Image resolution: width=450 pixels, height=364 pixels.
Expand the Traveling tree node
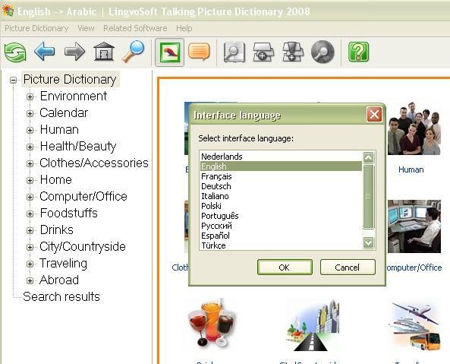(x=30, y=264)
